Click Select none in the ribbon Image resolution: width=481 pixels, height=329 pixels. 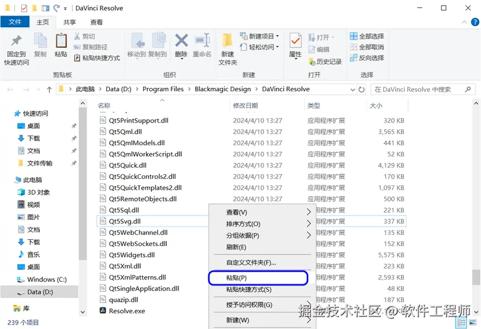(367, 47)
